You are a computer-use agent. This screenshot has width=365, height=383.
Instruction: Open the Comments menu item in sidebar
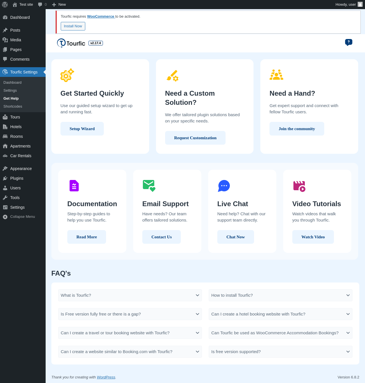tap(23, 59)
